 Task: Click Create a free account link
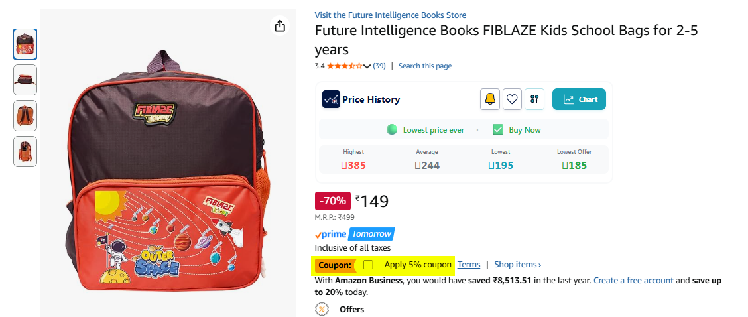pos(633,281)
